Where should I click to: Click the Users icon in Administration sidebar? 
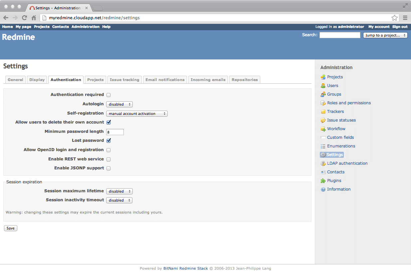point(323,85)
